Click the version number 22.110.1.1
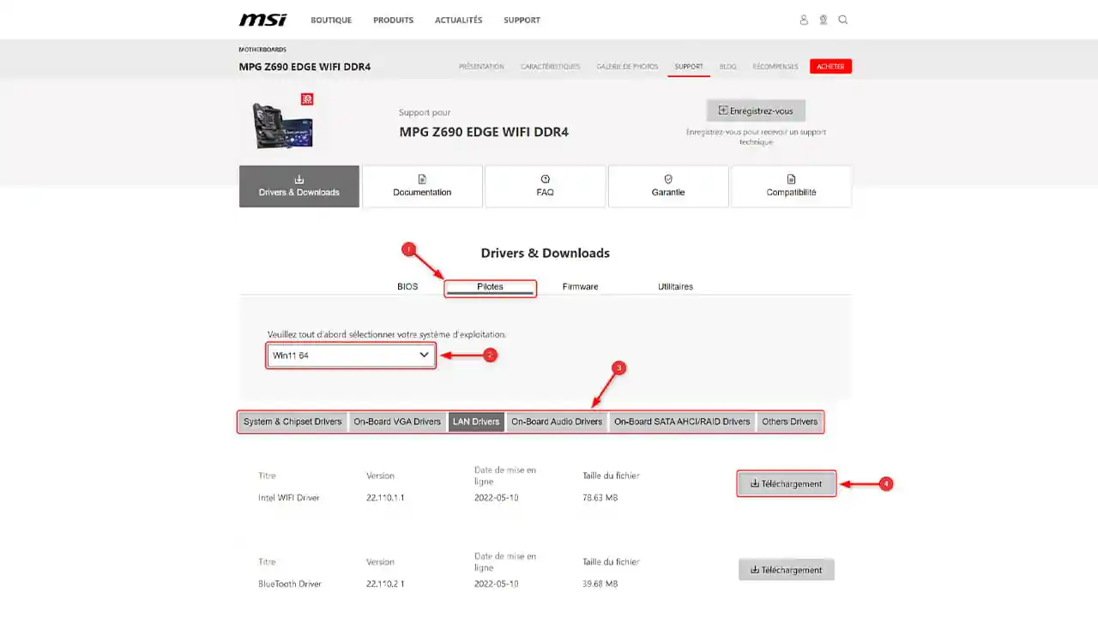Screen dimensions: 1098x617 pos(385,498)
